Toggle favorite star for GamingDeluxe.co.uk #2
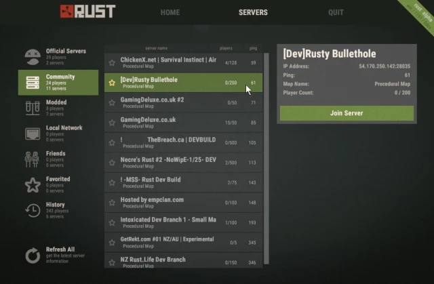The image size is (434, 284). point(112,102)
